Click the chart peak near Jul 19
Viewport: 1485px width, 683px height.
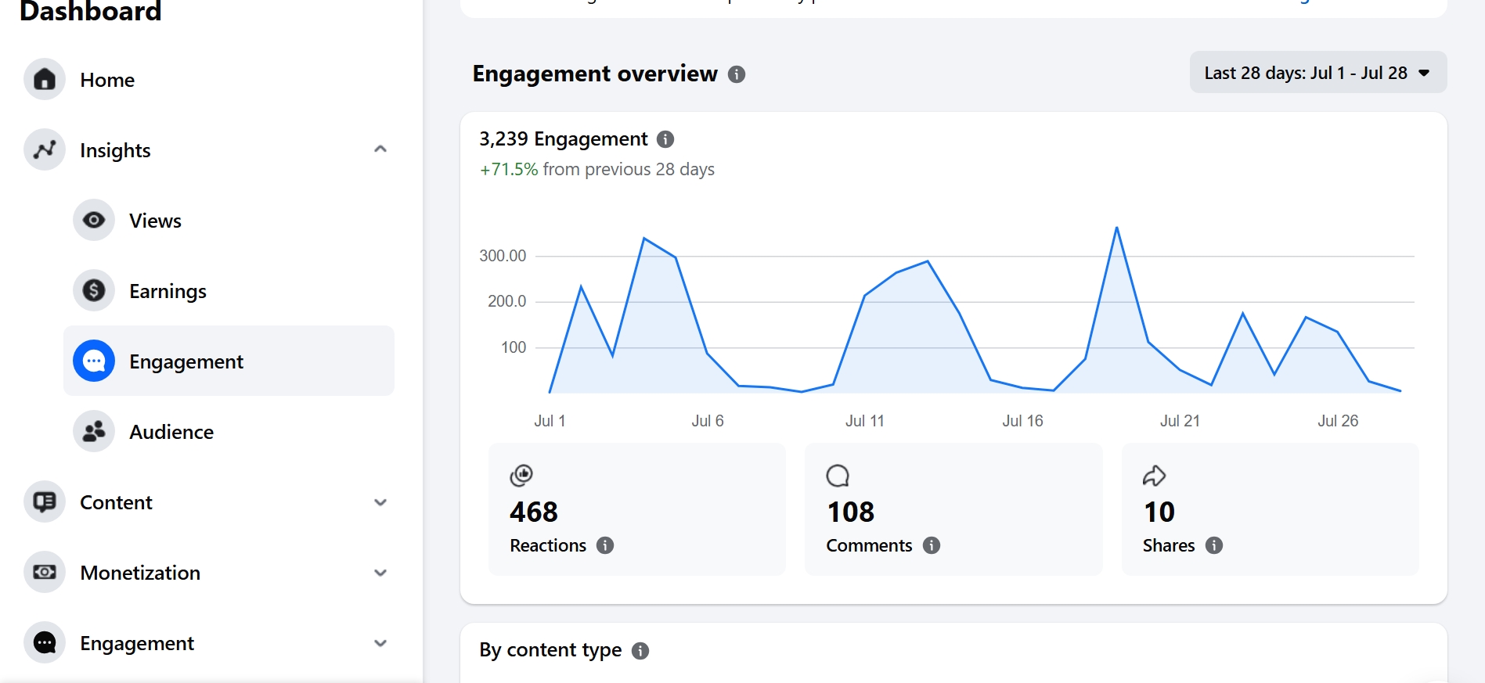1116,228
